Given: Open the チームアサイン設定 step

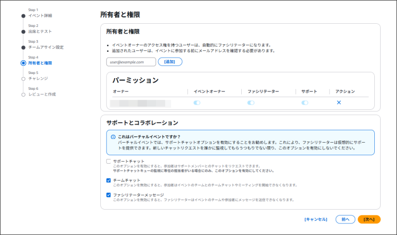Looking at the screenshot, I should 46,47.
